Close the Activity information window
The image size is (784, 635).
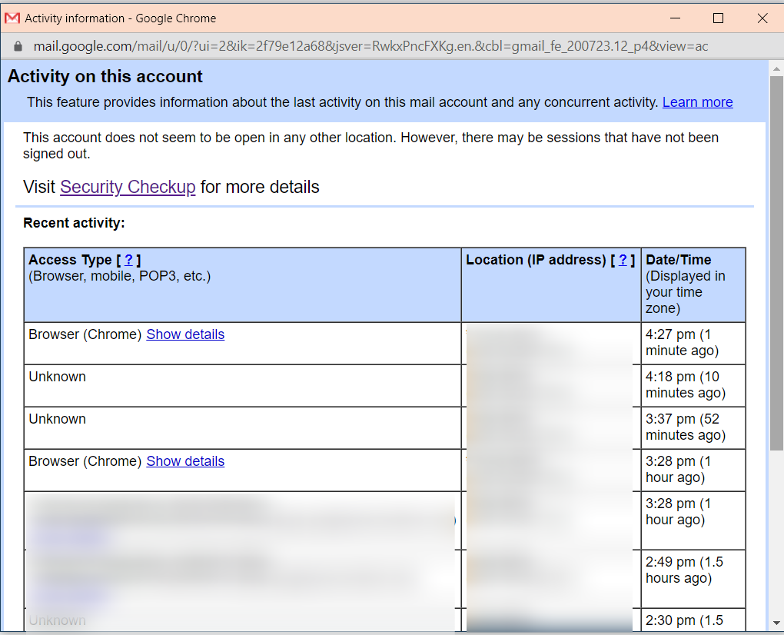(762, 18)
